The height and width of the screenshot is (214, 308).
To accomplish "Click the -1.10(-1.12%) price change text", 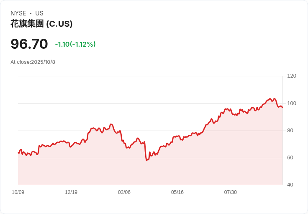I will 75,44.
